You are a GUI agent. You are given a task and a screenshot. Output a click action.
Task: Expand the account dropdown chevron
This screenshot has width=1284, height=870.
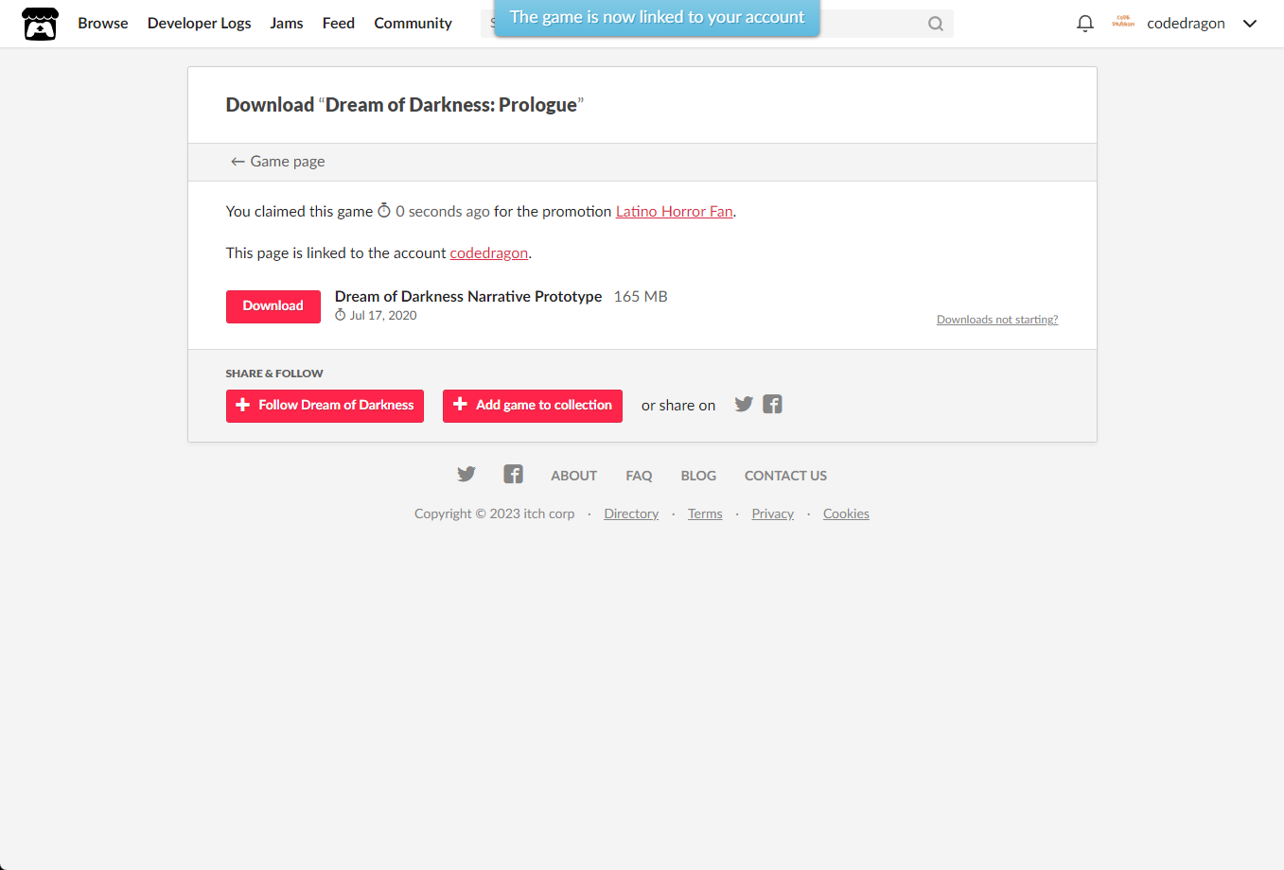(x=1250, y=24)
